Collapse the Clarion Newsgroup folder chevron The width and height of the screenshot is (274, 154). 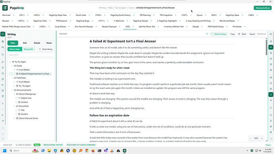coord(14,94)
